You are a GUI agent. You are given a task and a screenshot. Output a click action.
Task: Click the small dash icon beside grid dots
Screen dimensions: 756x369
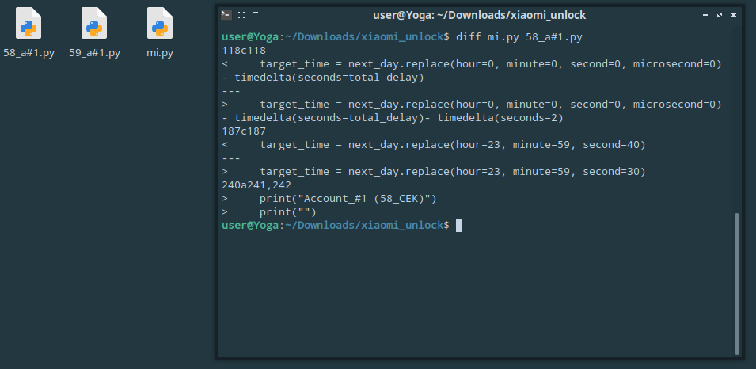point(256,13)
